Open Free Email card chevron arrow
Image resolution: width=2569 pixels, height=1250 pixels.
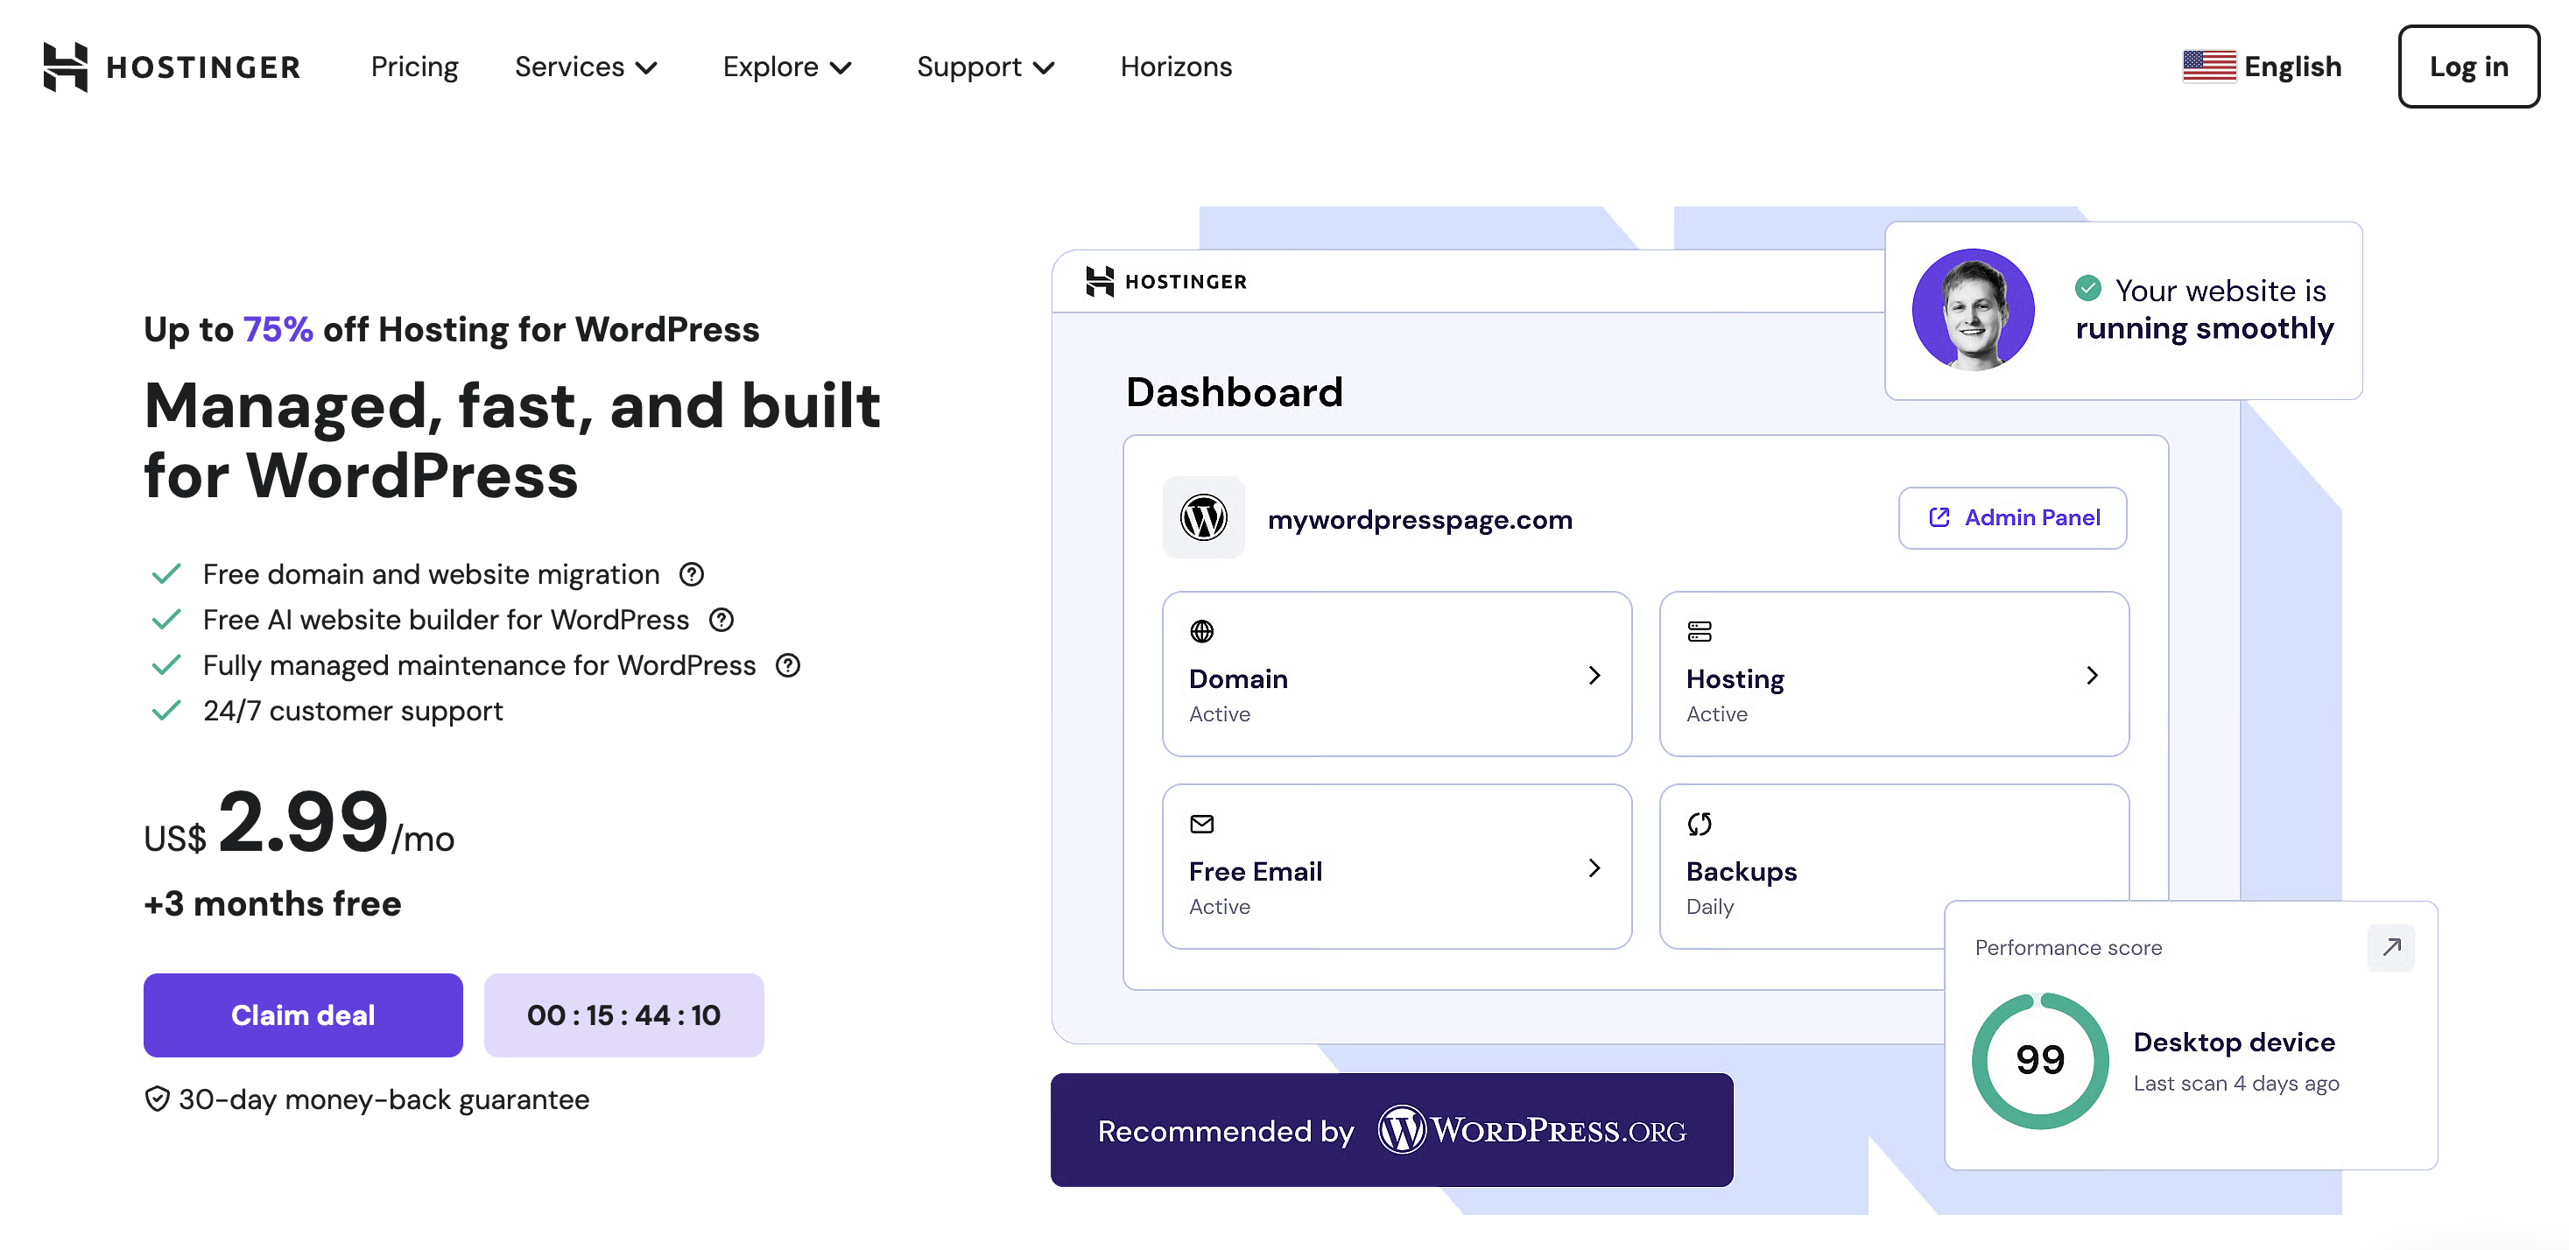1594,868
